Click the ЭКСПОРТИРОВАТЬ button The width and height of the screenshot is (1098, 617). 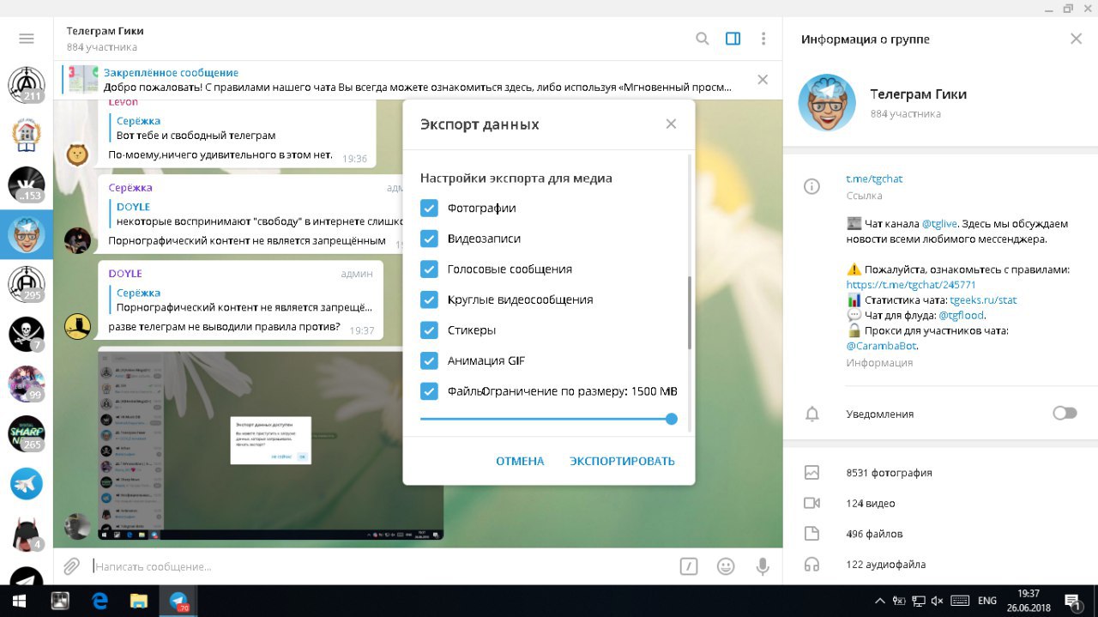coord(622,461)
